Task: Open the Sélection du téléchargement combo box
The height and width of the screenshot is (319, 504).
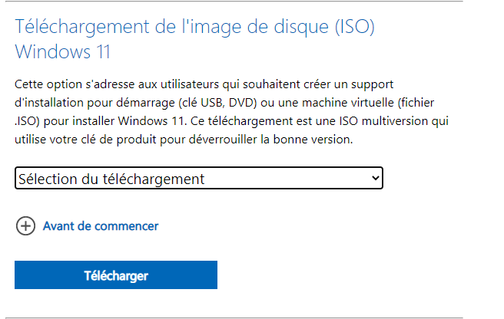Action: (x=198, y=179)
